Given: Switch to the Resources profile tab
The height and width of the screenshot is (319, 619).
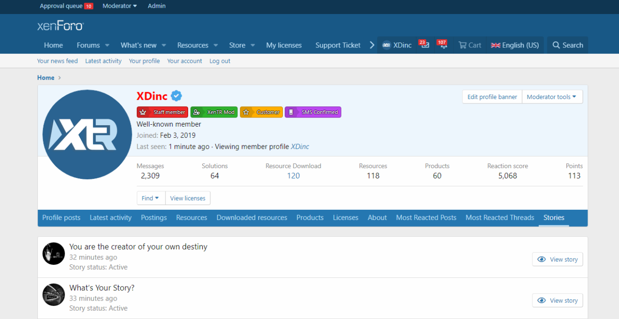Looking at the screenshot, I should (x=192, y=217).
